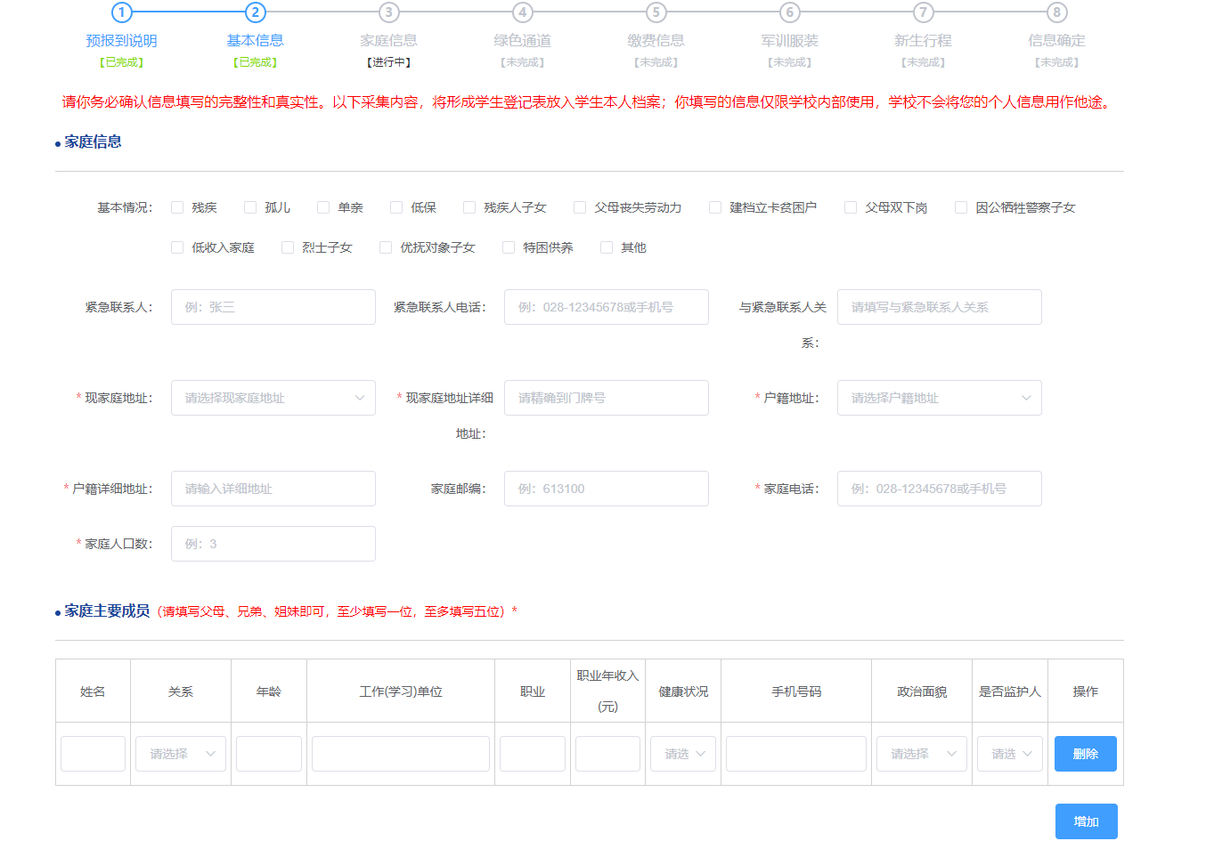
Task: Click step 6 circle icon 军训服装
Action: (x=789, y=12)
